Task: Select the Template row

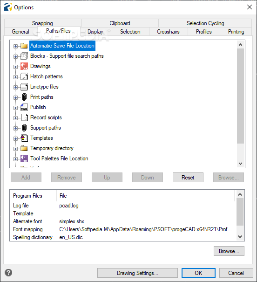Action: click(123, 213)
